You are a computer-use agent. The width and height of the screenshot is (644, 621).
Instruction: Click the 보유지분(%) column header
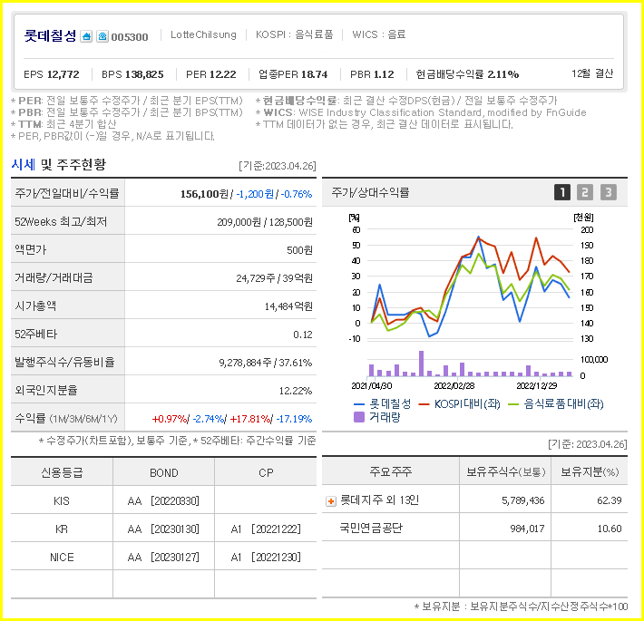click(x=590, y=471)
